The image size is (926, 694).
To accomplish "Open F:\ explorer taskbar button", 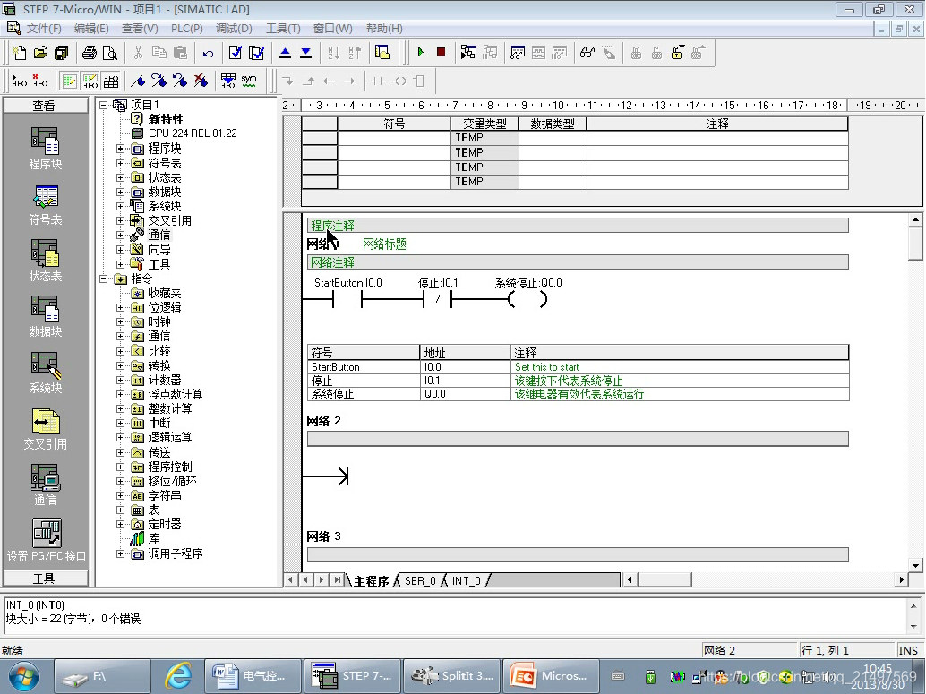I will coord(102,676).
